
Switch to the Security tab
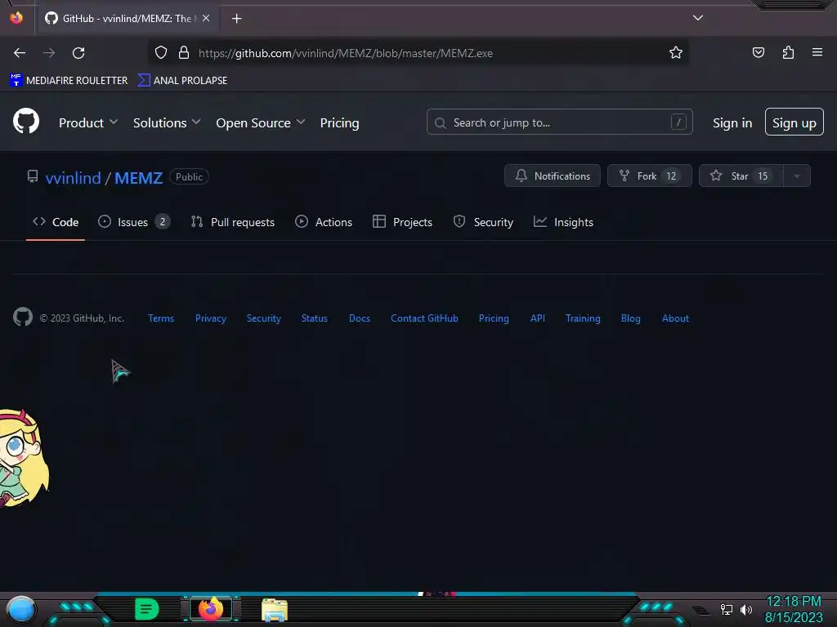tap(482, 222)
